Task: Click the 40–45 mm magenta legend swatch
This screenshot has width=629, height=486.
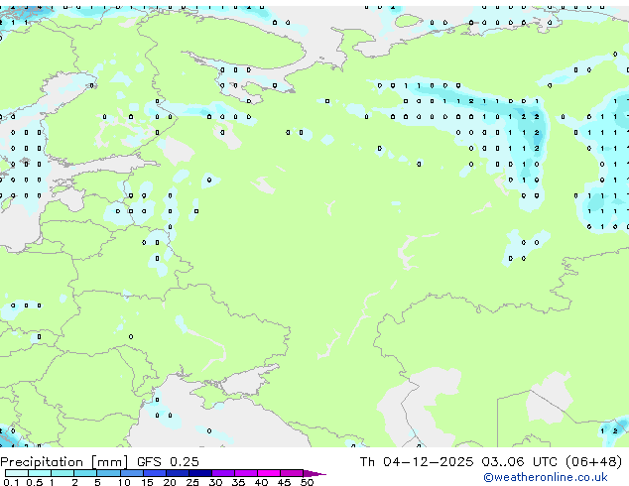Action: tap(269, 473)
